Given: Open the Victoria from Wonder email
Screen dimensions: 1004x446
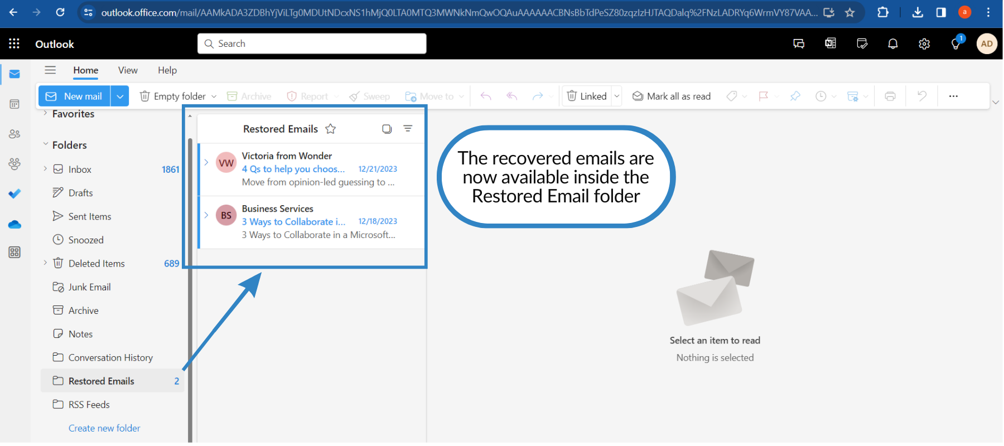Looking at the screenshot, I should (x=312, y=169).
